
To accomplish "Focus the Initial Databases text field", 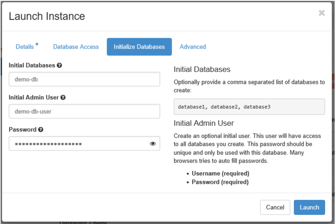I will [84, 79].
